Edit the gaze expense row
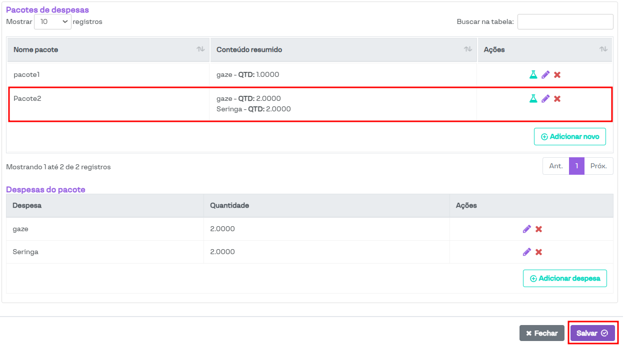The image size is (626, 349). coord(526,229)
